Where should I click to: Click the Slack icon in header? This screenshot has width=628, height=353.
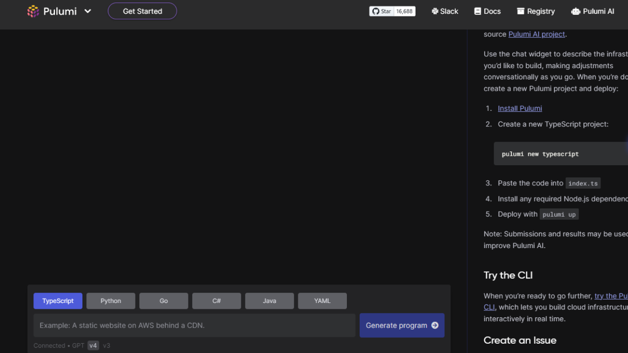(435, 11)
